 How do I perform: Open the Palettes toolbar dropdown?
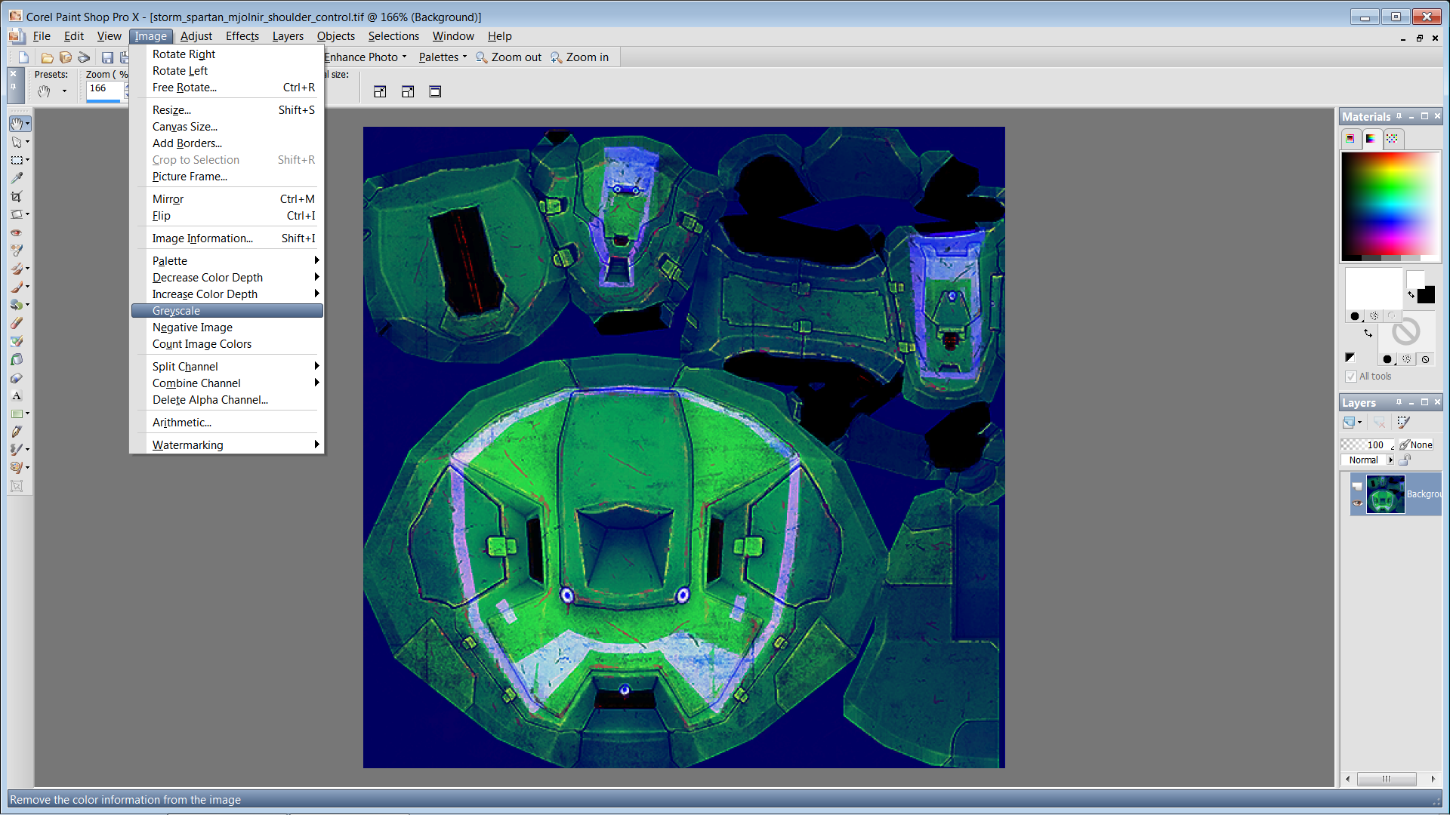point(443,57)
